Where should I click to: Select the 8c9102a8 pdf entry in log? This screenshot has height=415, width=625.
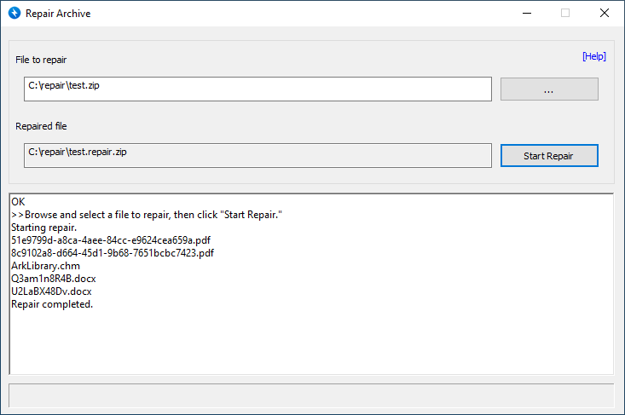coord(113,253)
